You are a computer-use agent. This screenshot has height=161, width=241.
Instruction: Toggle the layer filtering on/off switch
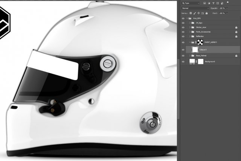[x=227, y=3]
